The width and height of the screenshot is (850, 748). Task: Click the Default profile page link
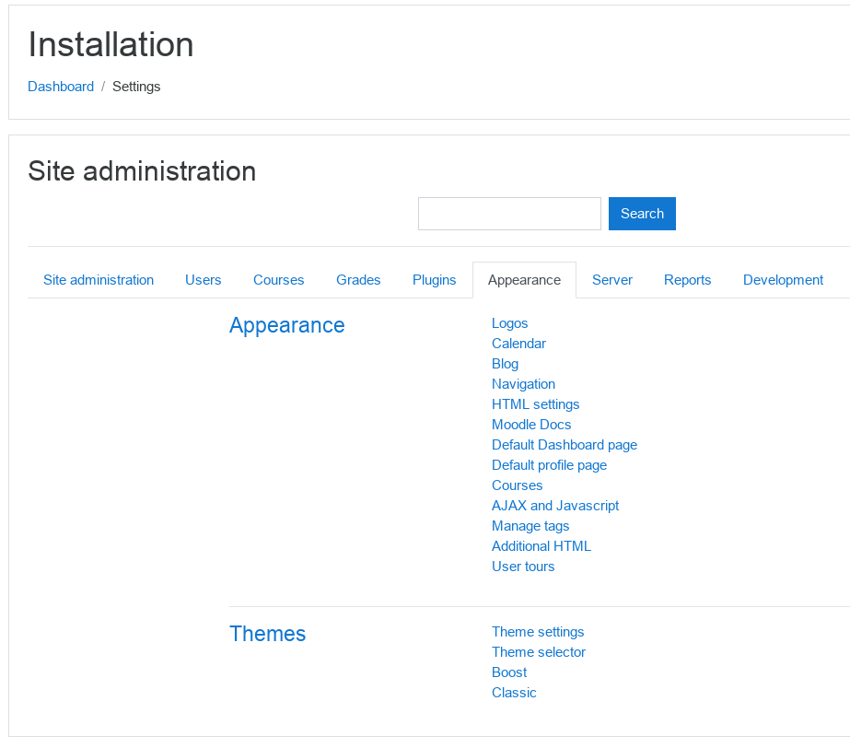click(549, 465)
